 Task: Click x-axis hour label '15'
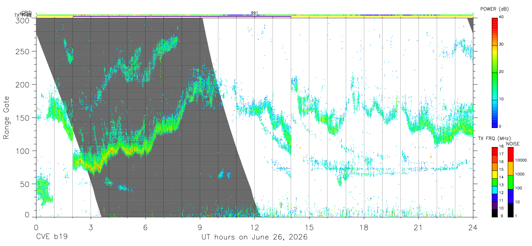coord(309,227)
